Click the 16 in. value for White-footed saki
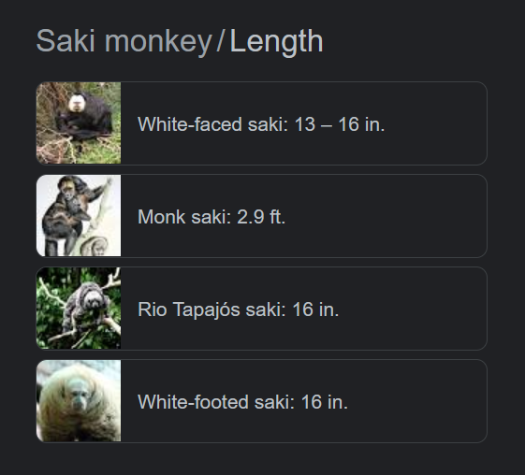Image resolution: width=525 pixels, height=475 pixels. coord(325,402)
